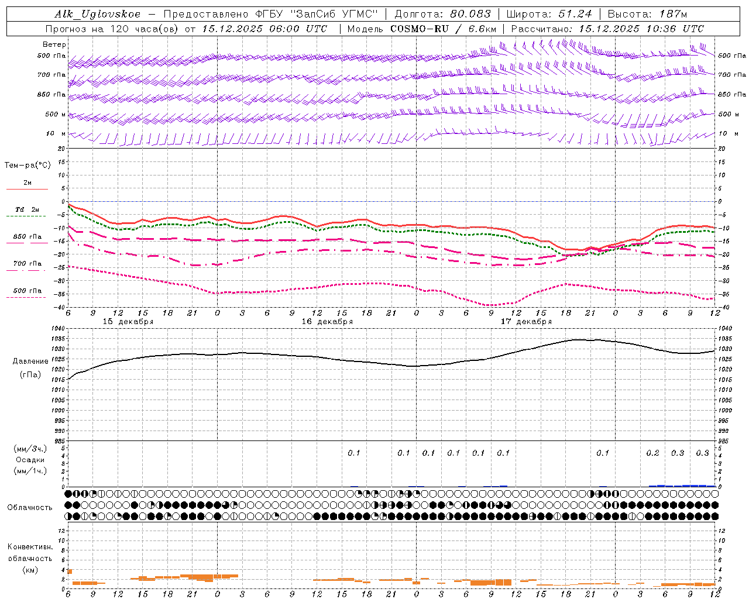Click the 700 гПа temperature legend label
749x599 pixels.
coord(27,264)
